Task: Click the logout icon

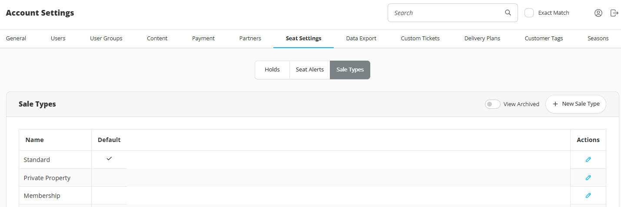Action: (614, 13)
